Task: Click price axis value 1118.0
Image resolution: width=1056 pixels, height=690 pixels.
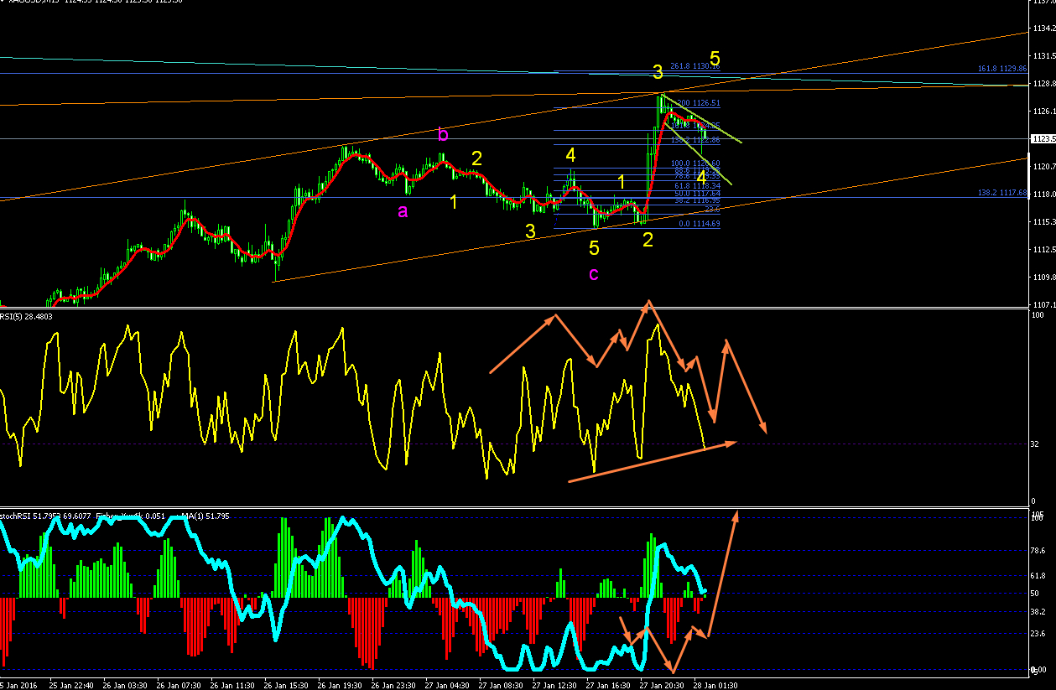Action: click(x=1045, y=195)
